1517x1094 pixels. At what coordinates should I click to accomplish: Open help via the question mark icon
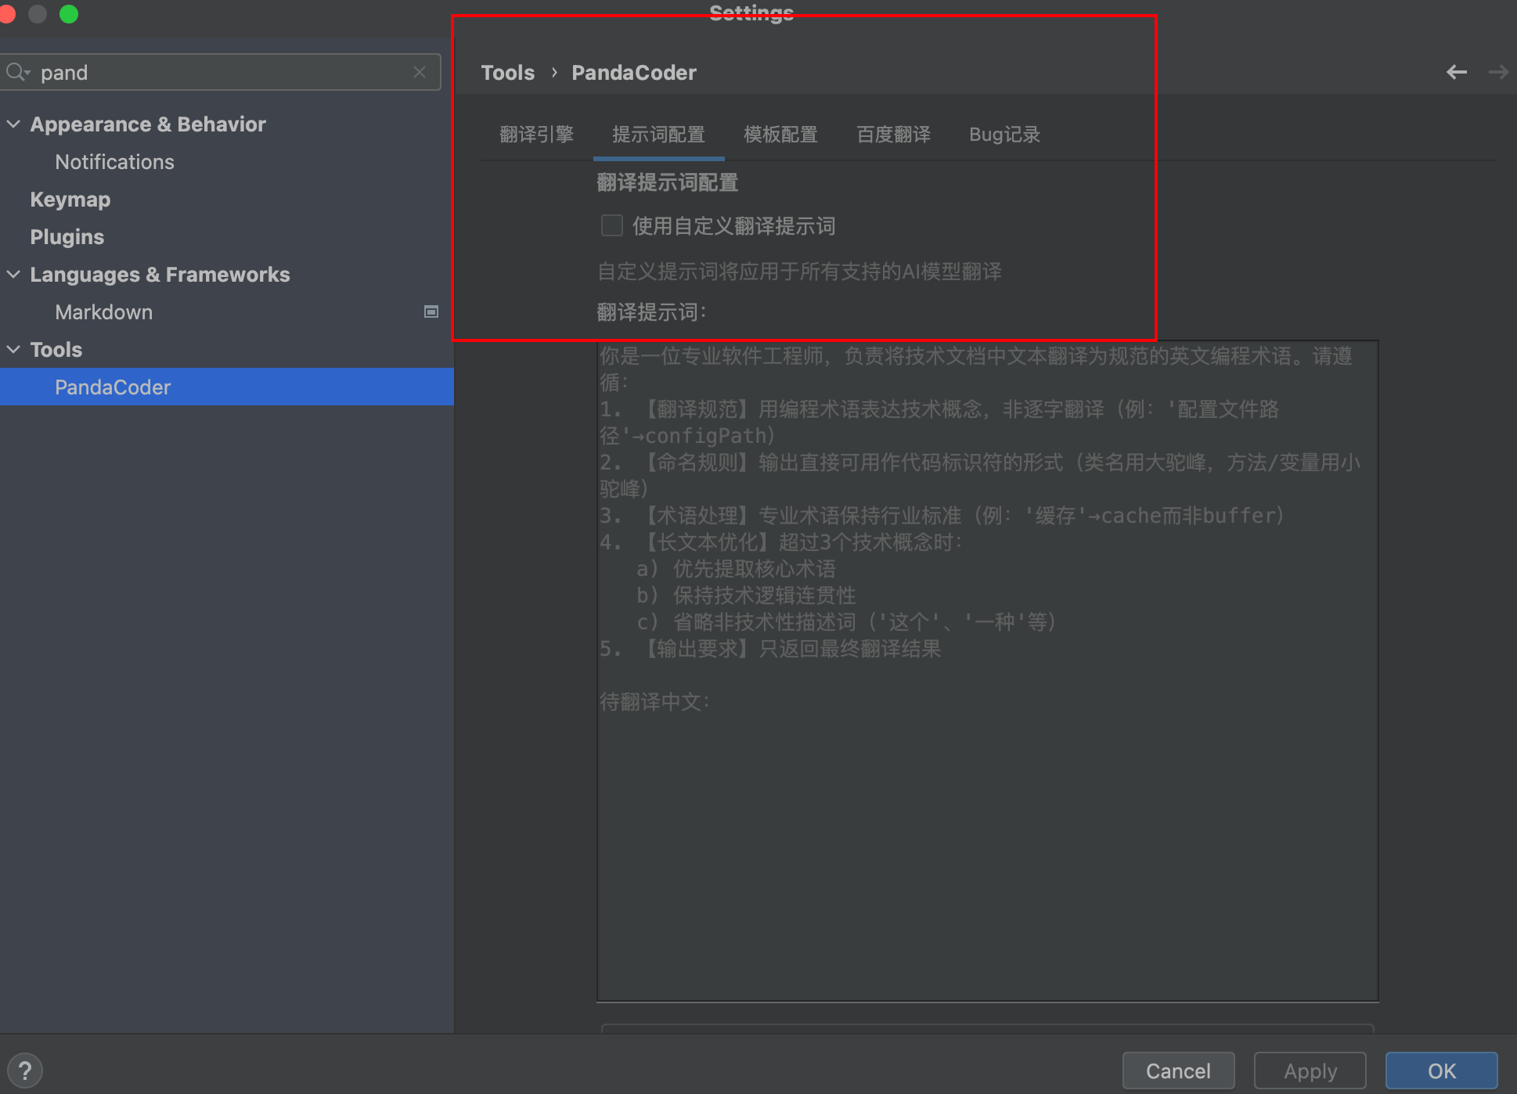25,1070
